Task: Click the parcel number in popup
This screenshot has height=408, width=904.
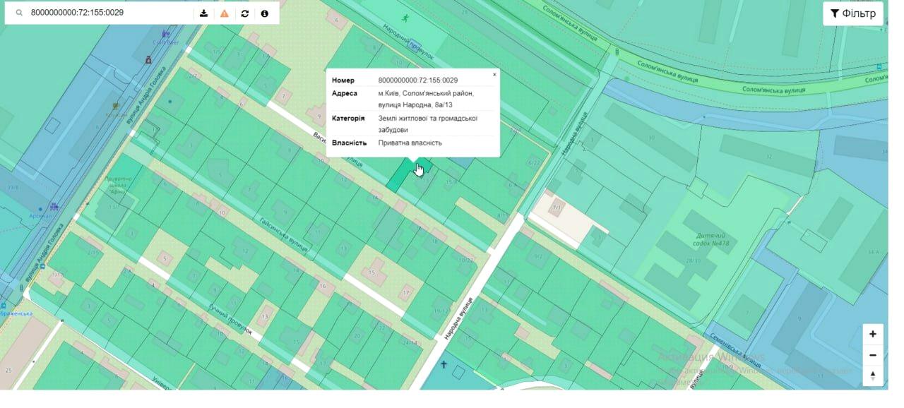Action: [x=417, y=80]
